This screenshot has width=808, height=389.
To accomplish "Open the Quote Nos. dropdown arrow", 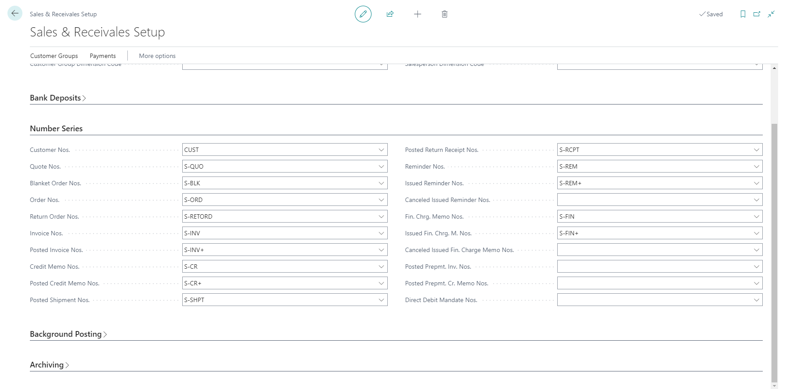I will (381, 166).
